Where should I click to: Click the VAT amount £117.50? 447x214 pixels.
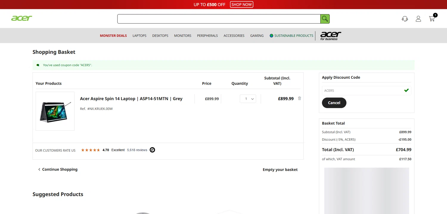coord(405,159)
